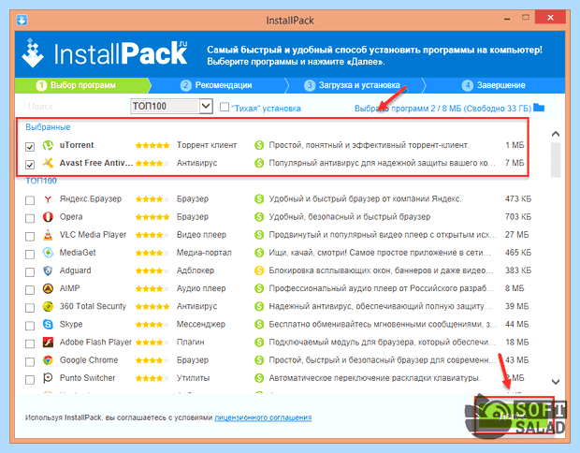
Task: Click the Поиск search field
Action: 75,107
